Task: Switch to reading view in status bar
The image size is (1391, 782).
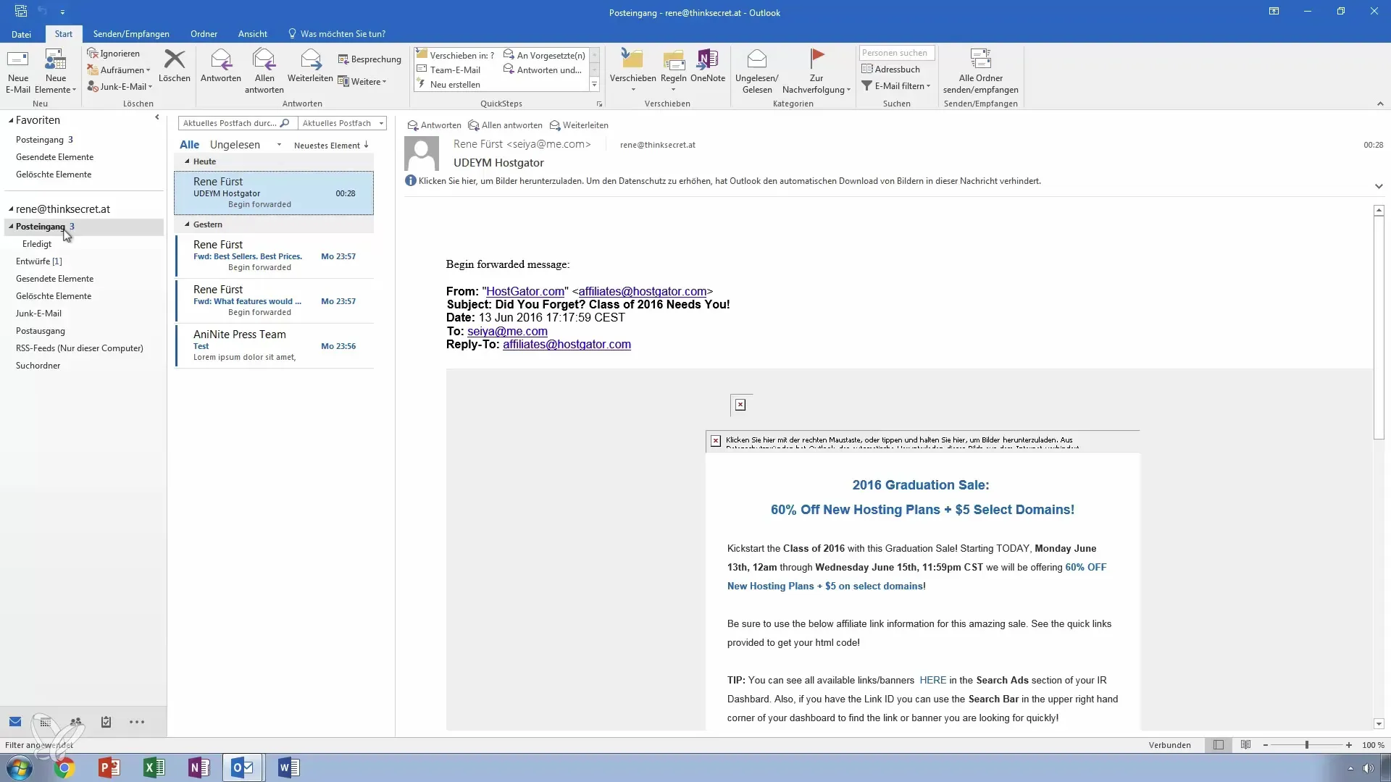Action: (1245, 745)
